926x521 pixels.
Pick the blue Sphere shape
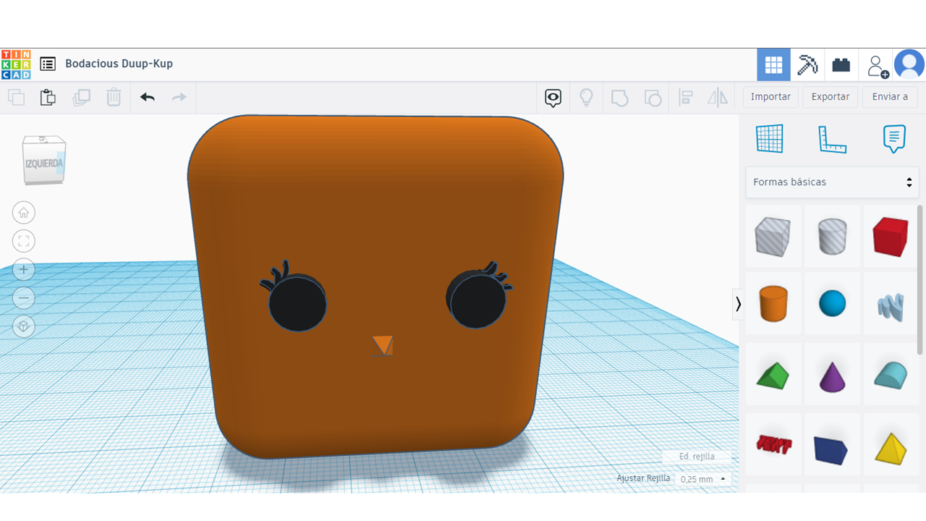pos(832,303)
